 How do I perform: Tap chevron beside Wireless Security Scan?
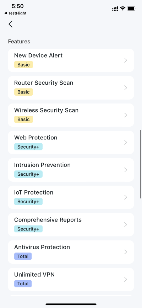pyautogui.click(x=126, y=115)
